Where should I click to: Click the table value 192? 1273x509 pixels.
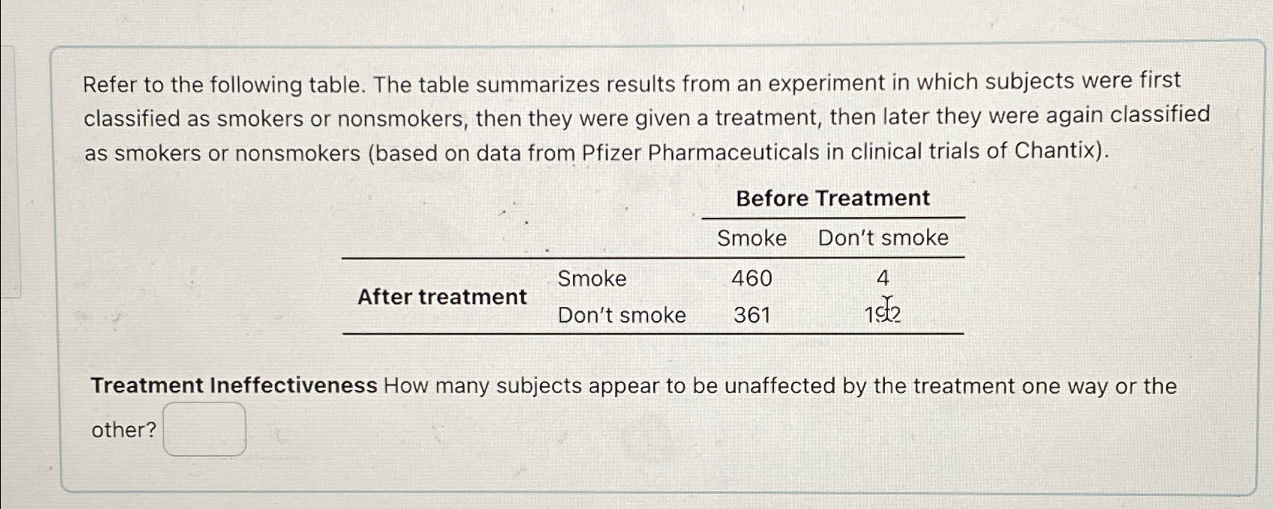(x=884, y=314)
